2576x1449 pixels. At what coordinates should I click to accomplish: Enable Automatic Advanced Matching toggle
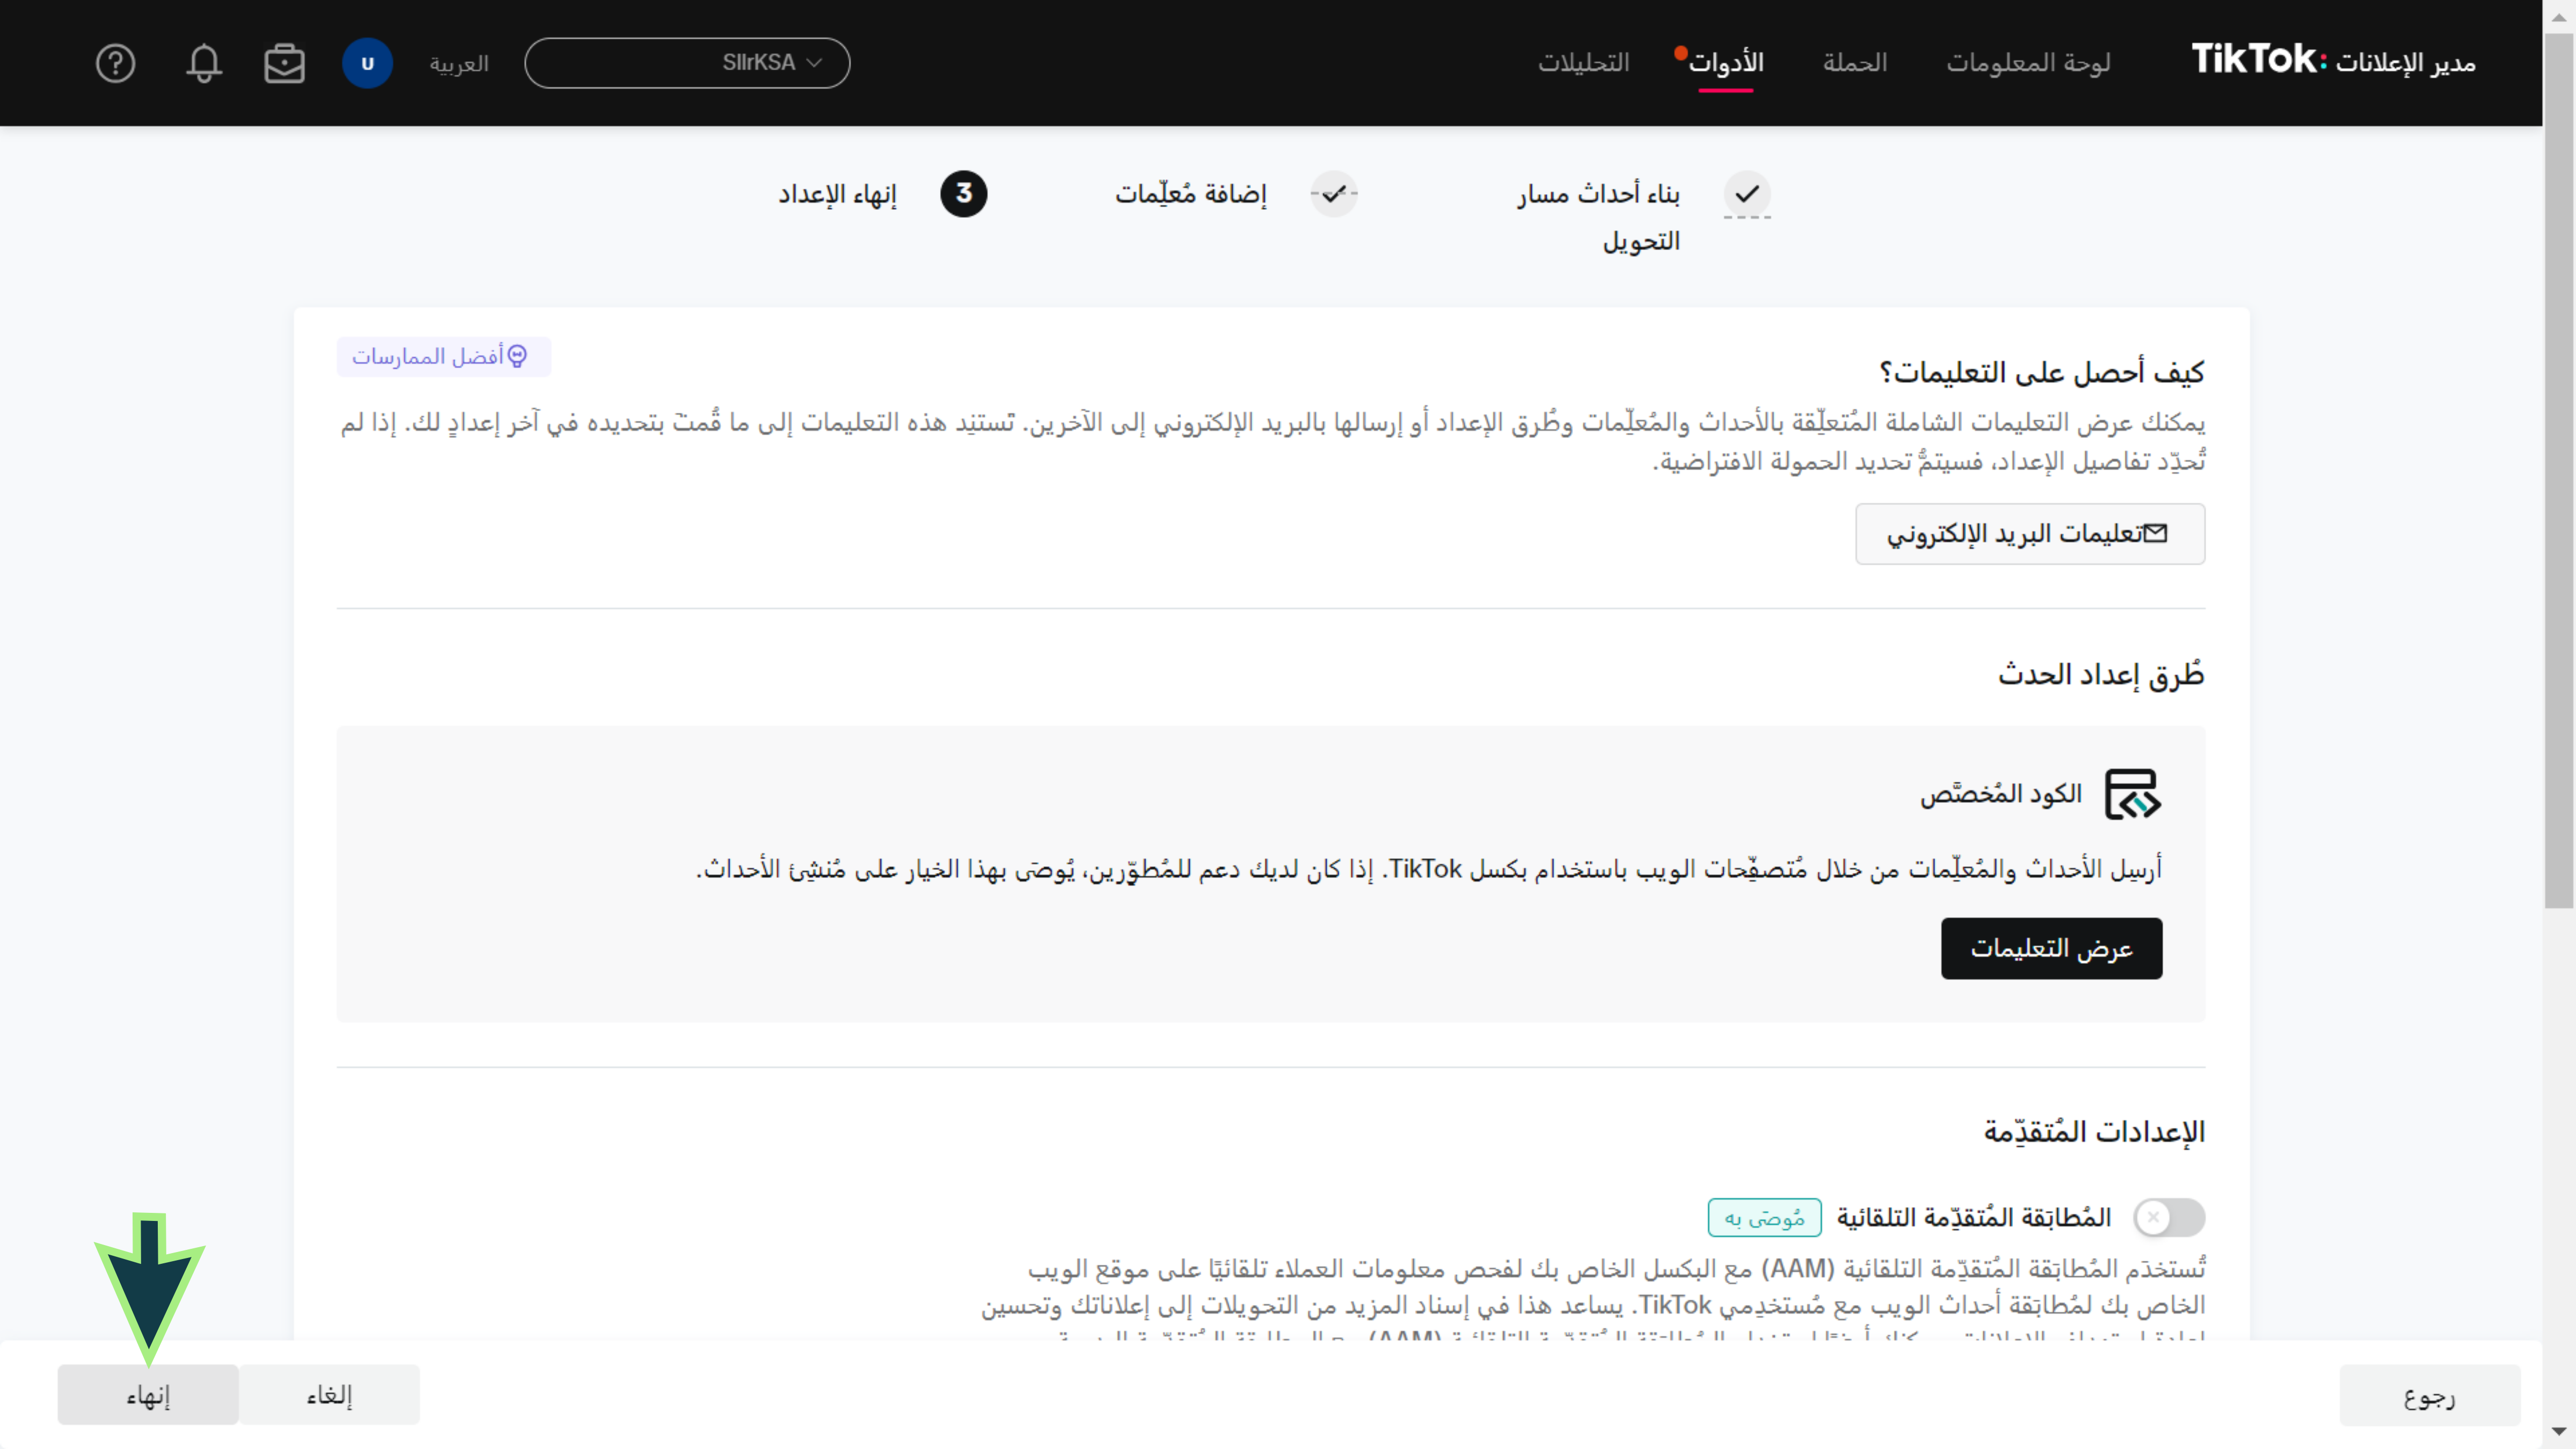pyautogui.click(x=2168, y=1217)
